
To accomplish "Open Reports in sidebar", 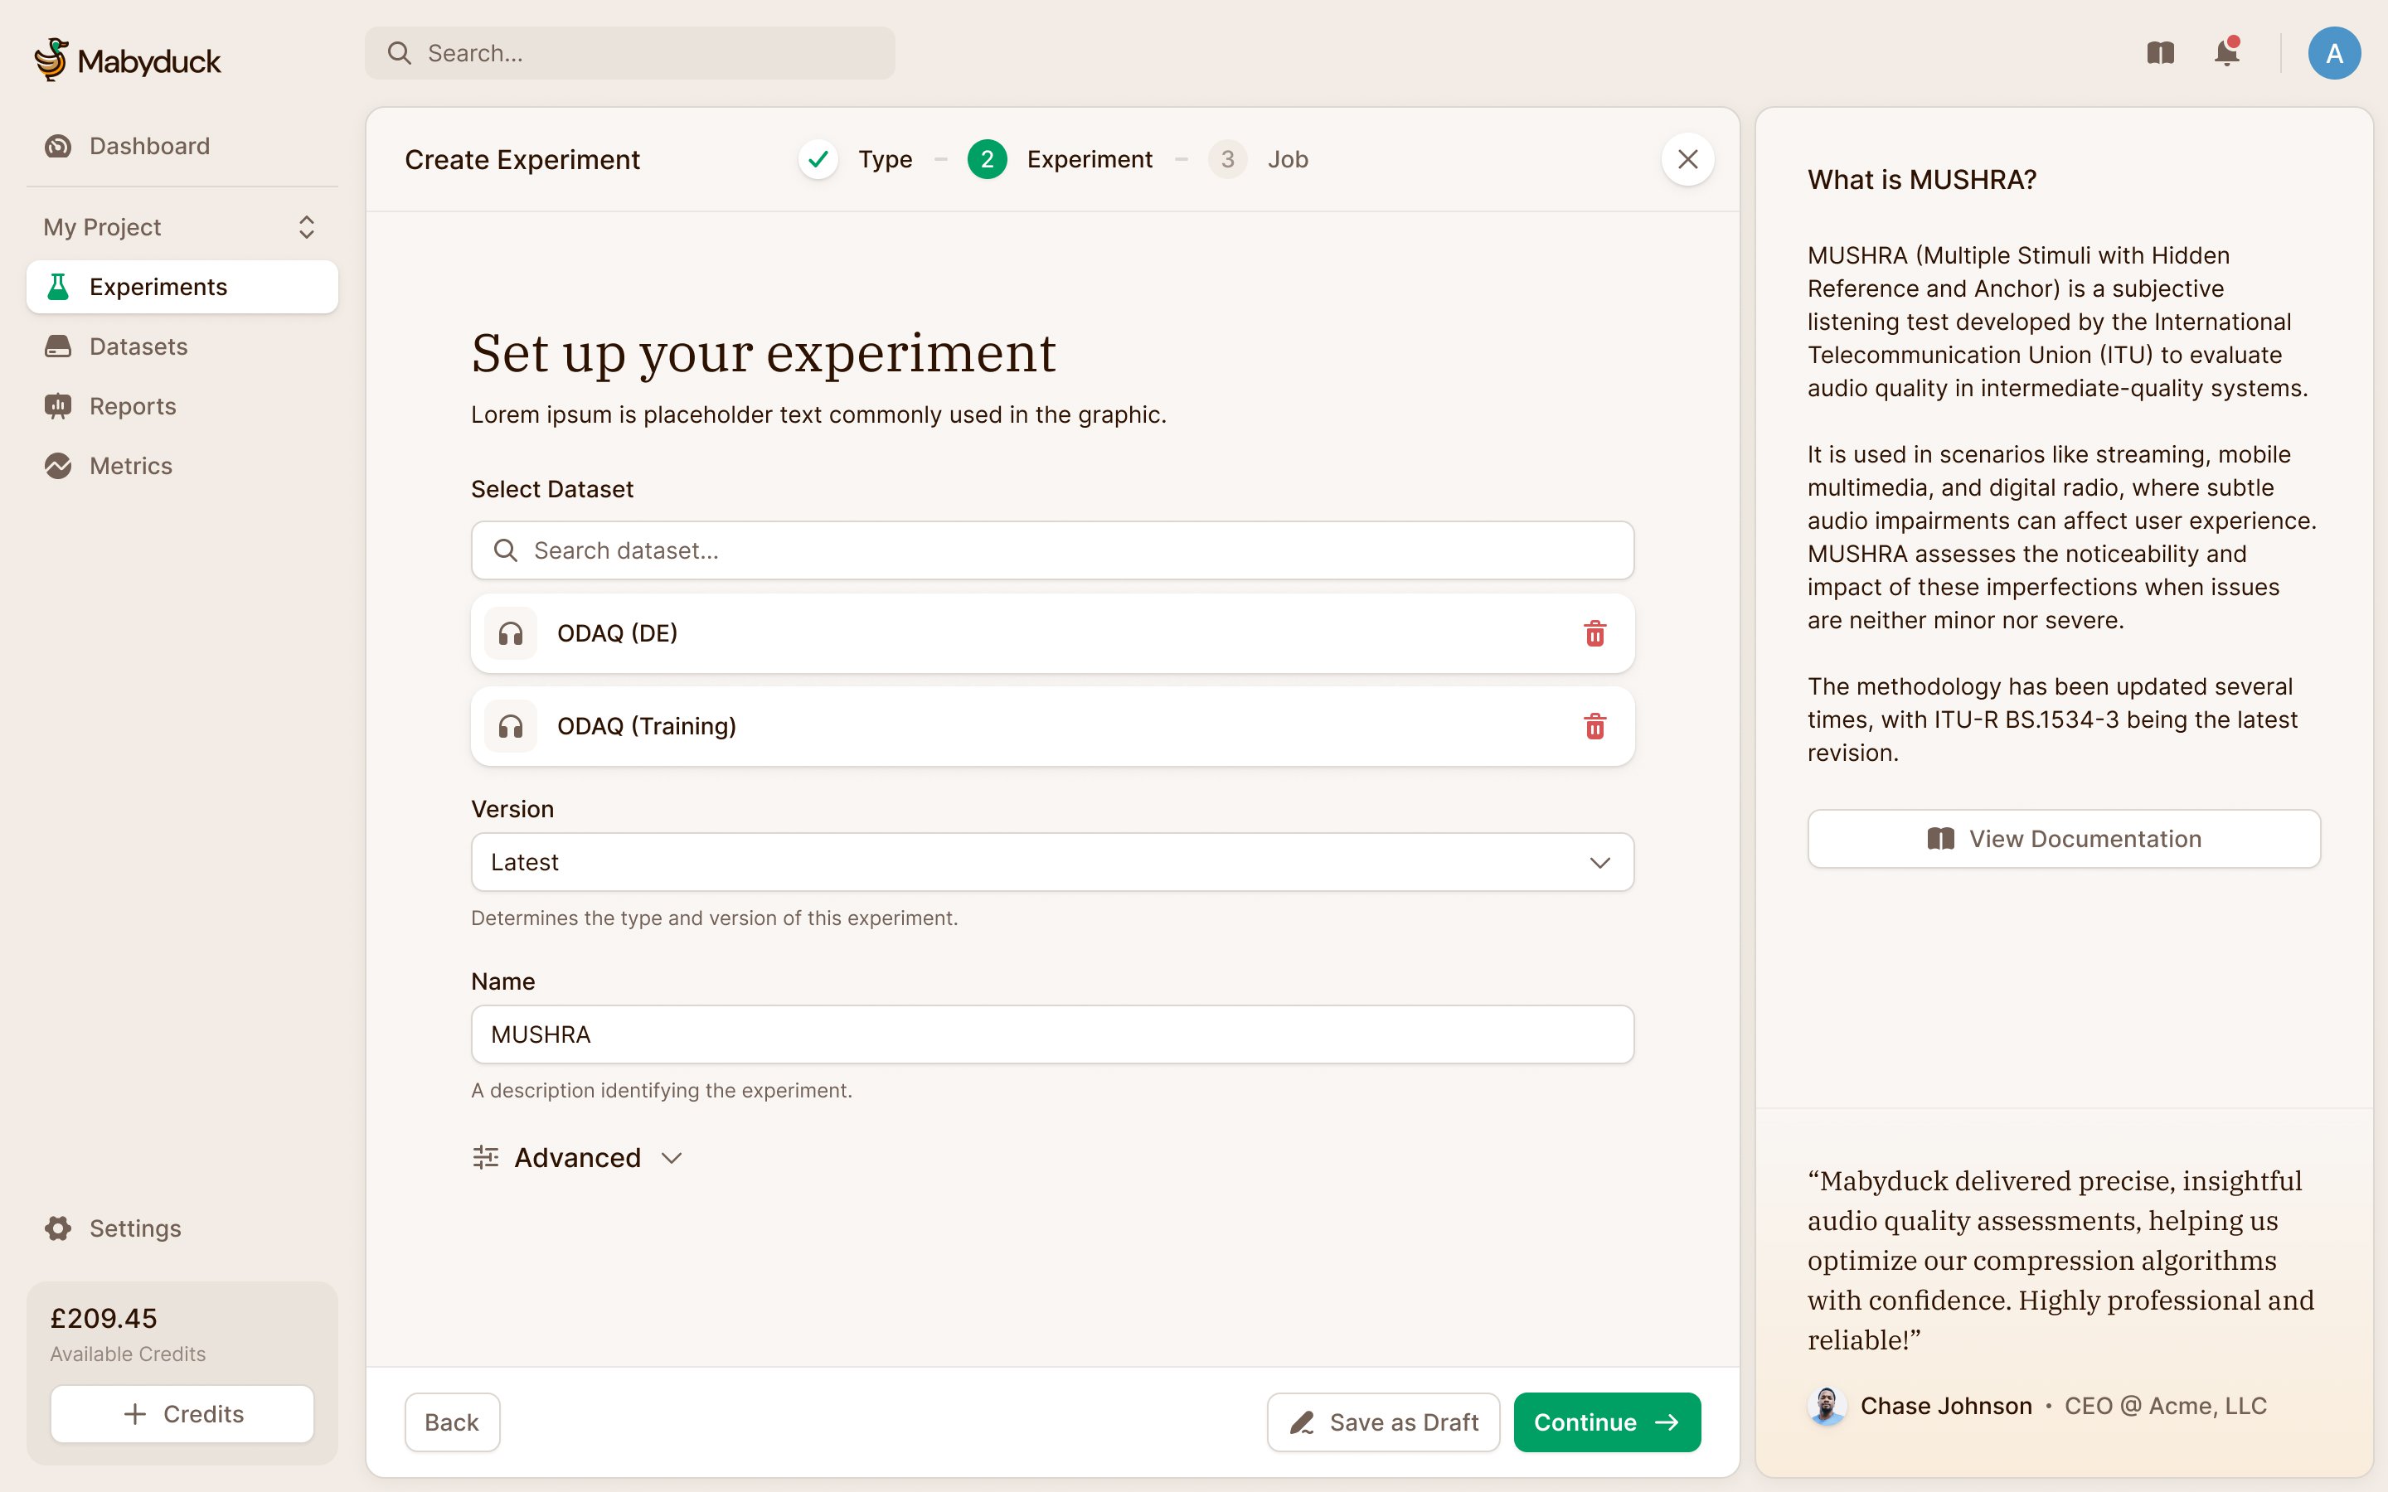I will coord(132,406).
